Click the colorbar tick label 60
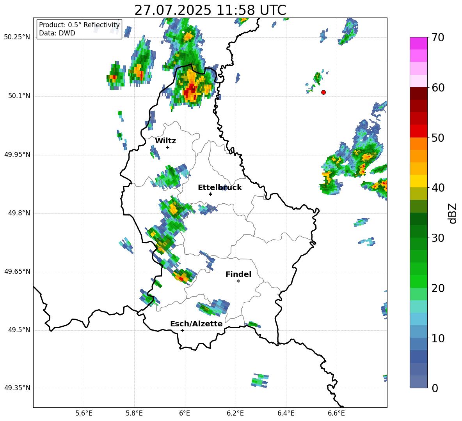Image resolution: width=462 pixels, height=421 pixels. (438, 88)
